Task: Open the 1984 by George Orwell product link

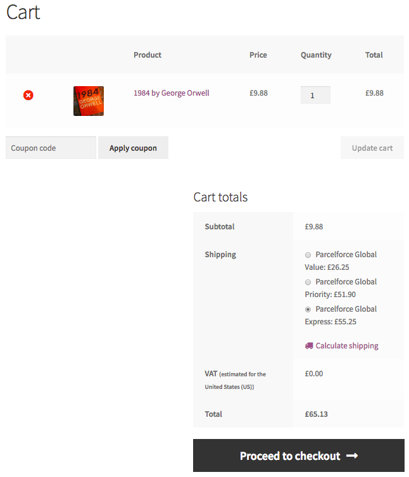Action: click(171, 93)
